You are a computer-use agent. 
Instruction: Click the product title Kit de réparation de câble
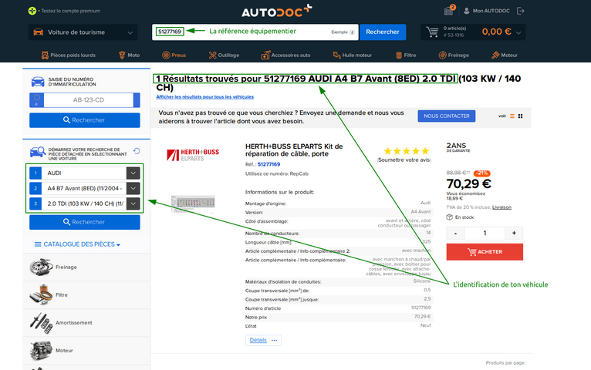pyautogui.click(x=294, y=150)
